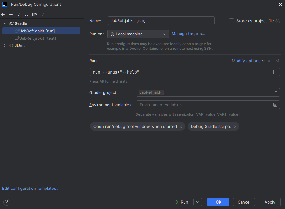Image resolution: width=285 pixels, height=209 pixels.
Task: Open the Store as project file gear settings
Action: point(278,21)
